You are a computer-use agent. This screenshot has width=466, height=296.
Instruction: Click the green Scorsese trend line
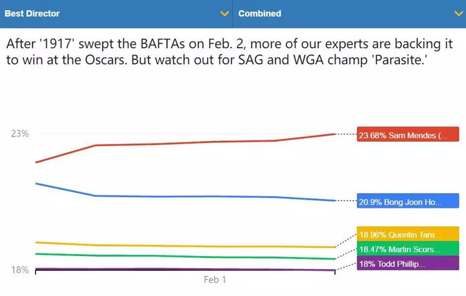coord(184,257)
